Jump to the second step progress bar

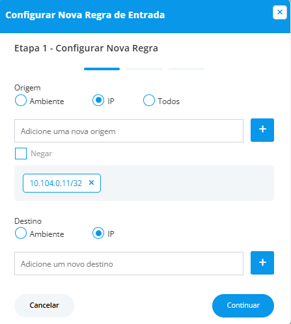[144, 69]
